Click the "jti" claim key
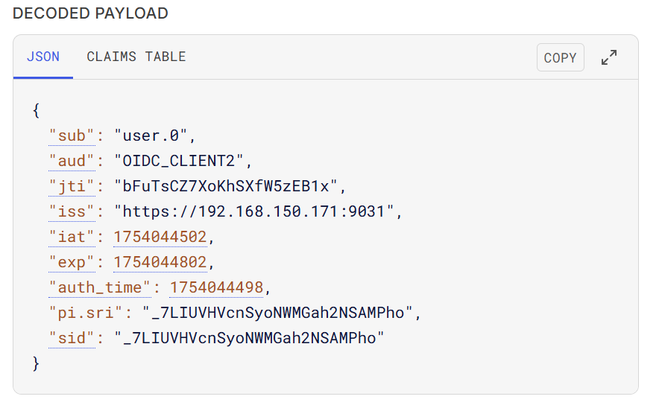 [x=72, y=186]
